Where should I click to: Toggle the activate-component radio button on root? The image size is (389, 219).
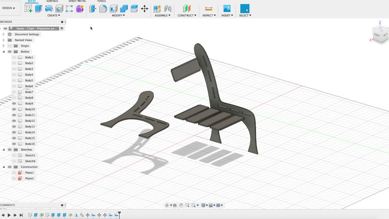coord(62,29)
